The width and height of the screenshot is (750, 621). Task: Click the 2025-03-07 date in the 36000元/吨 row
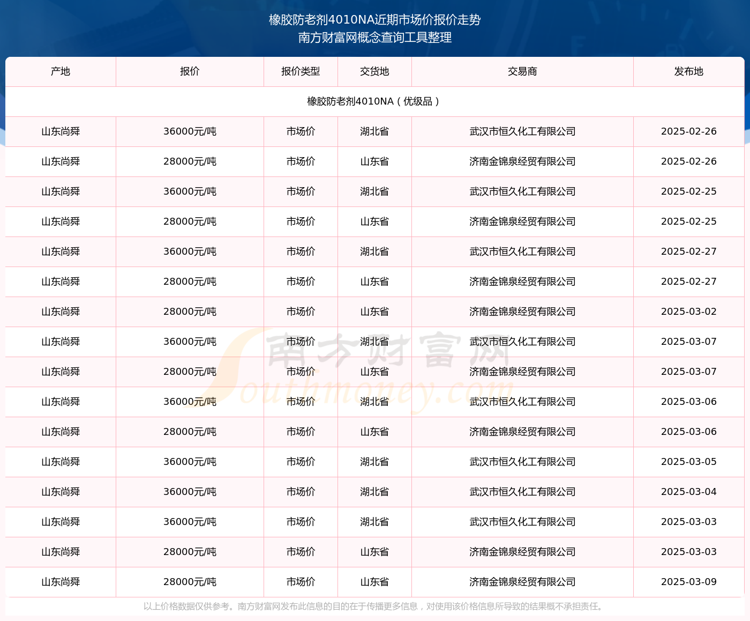[x=689, y=342]
